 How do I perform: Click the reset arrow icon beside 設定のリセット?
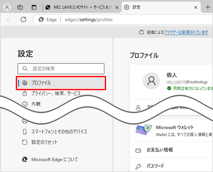click(25, 142)
